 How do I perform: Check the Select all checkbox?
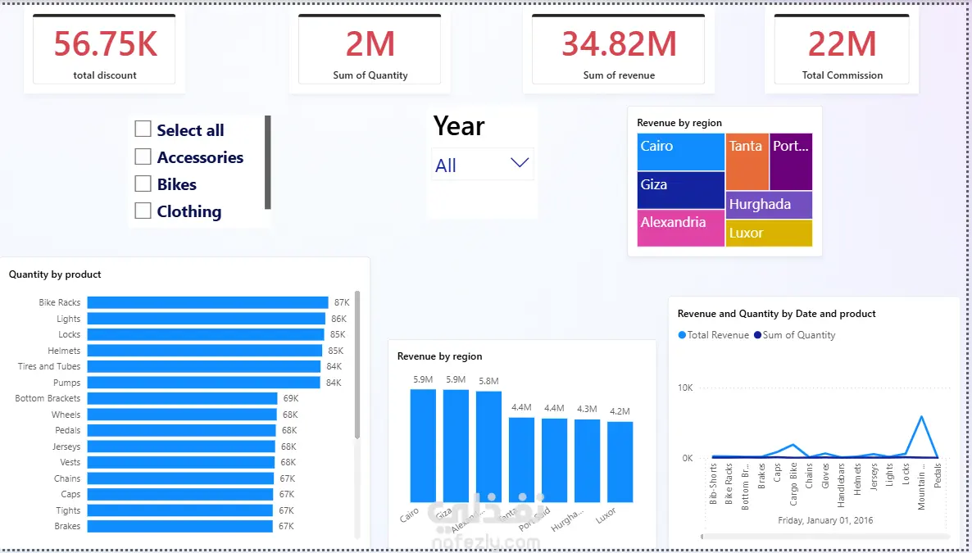click(143, 129)
